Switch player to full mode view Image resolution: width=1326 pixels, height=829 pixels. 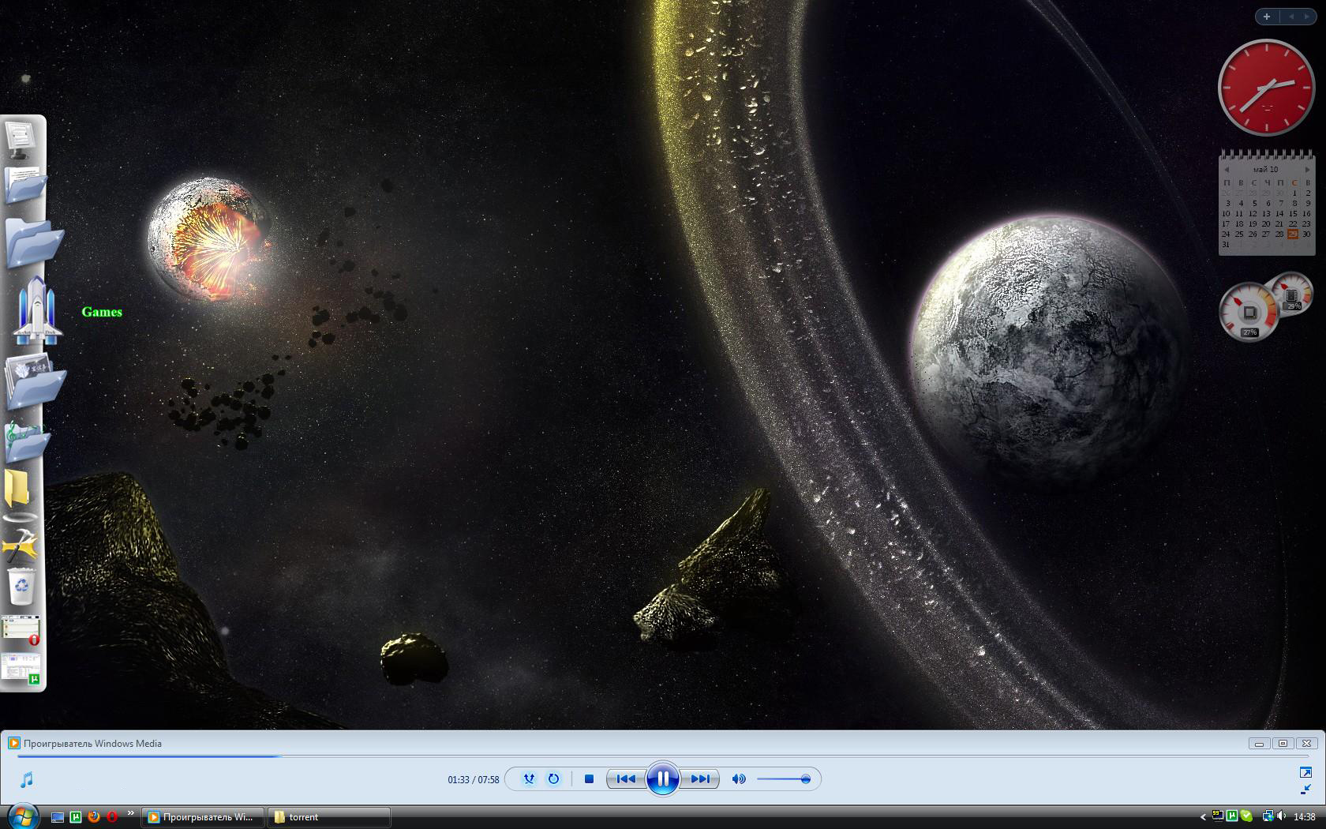coord(1305,772)
